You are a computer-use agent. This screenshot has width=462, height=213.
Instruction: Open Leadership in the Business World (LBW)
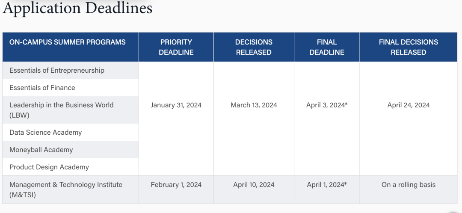point(62,110)
